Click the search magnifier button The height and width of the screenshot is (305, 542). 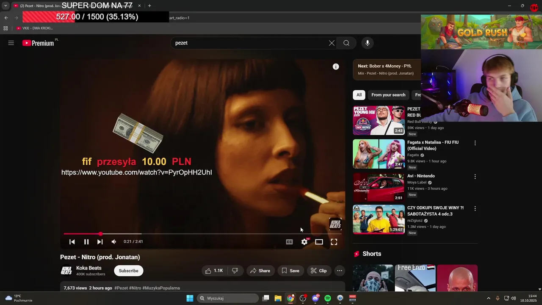346,43
